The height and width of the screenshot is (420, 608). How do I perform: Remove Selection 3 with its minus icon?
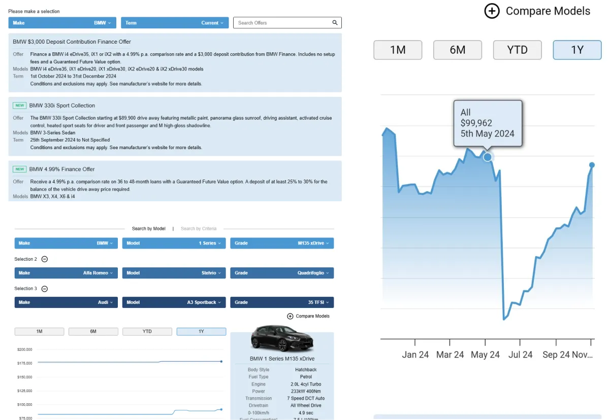pos(45,289)
